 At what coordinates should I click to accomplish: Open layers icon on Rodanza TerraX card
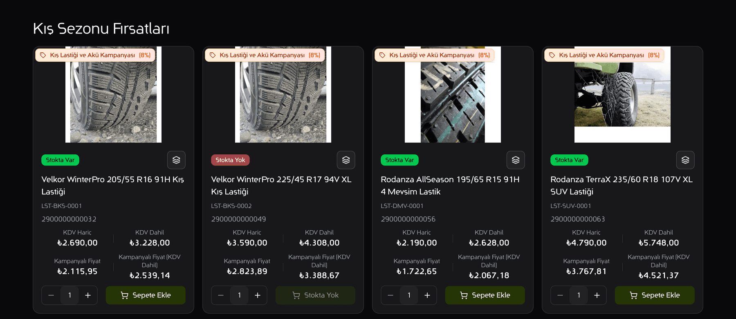(685, 160)
